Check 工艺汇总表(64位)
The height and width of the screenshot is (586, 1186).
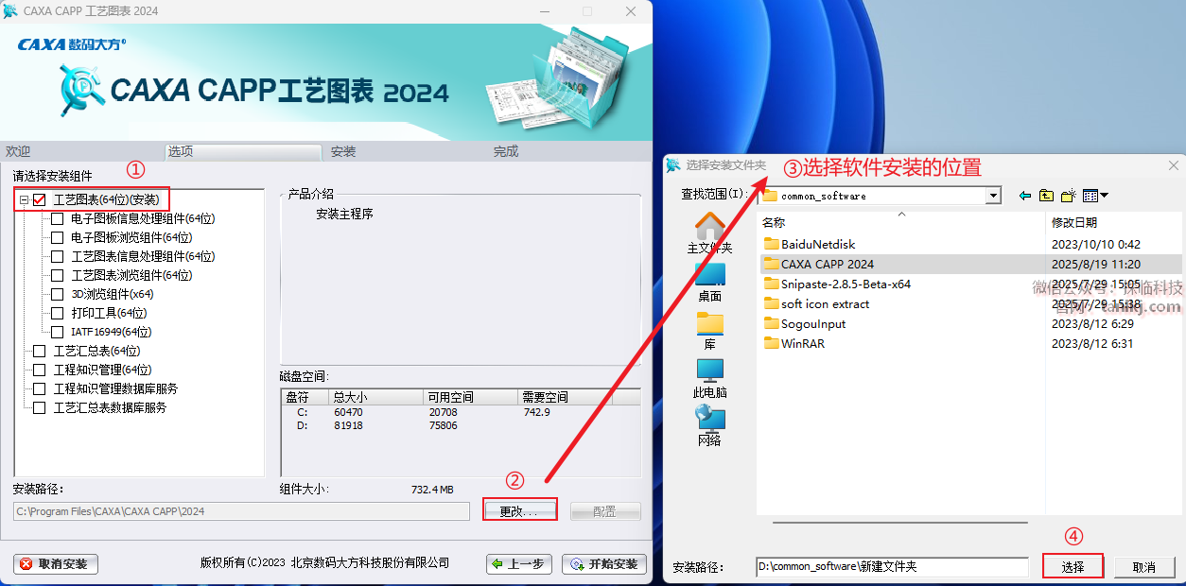pyautogui.click(x=40, y=351)
